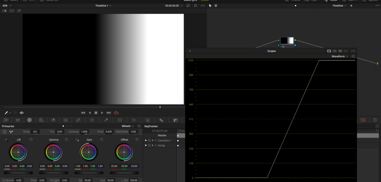Click the Gain color wheel center
The image size is (381, 182).
click(x=89, y=152)
